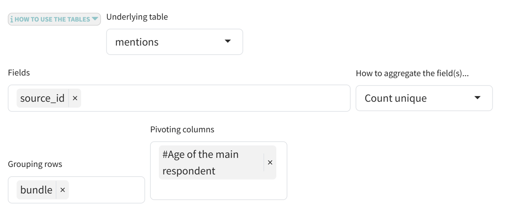Viewport: 506px width, 205px height.
Task: Click the HOW TO USE THE TABLES text
Action: pos(52,19)
